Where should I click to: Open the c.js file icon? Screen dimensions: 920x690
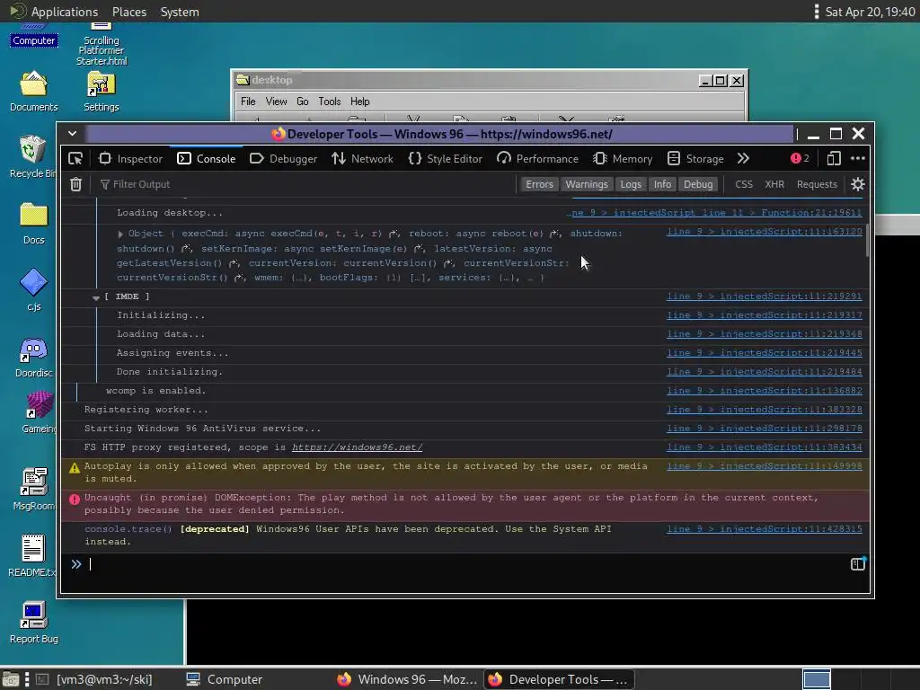coord(33,290)
